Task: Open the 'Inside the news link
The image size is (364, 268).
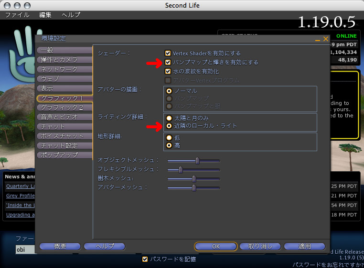Action: [21, 205]
